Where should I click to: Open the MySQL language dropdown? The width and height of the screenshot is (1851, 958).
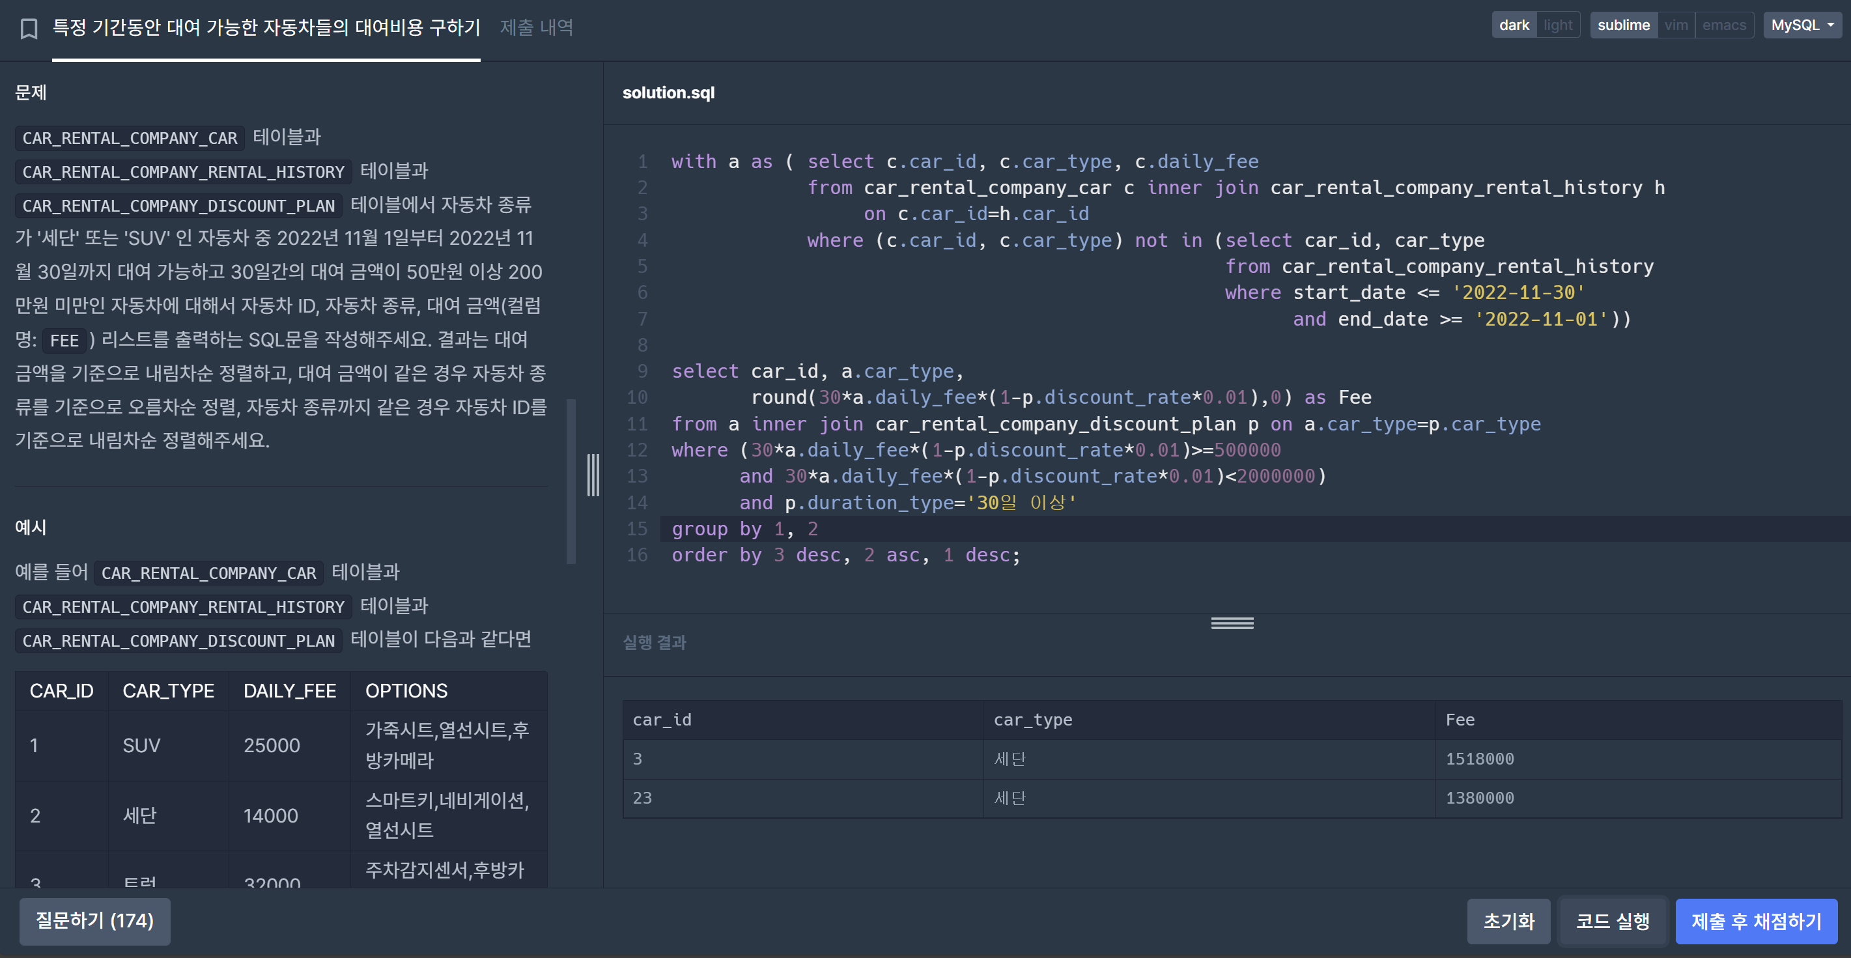coord(1802,25)
